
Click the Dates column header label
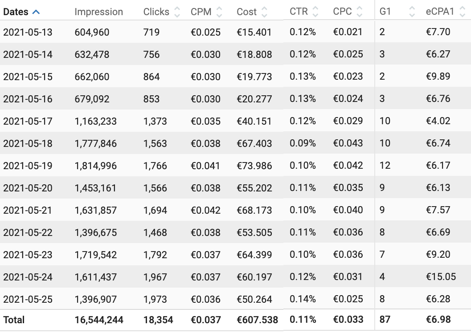tap(16, 12)
